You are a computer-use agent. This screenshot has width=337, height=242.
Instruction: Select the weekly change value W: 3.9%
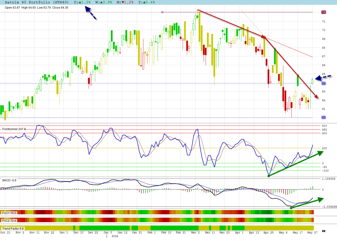[104, 2]
